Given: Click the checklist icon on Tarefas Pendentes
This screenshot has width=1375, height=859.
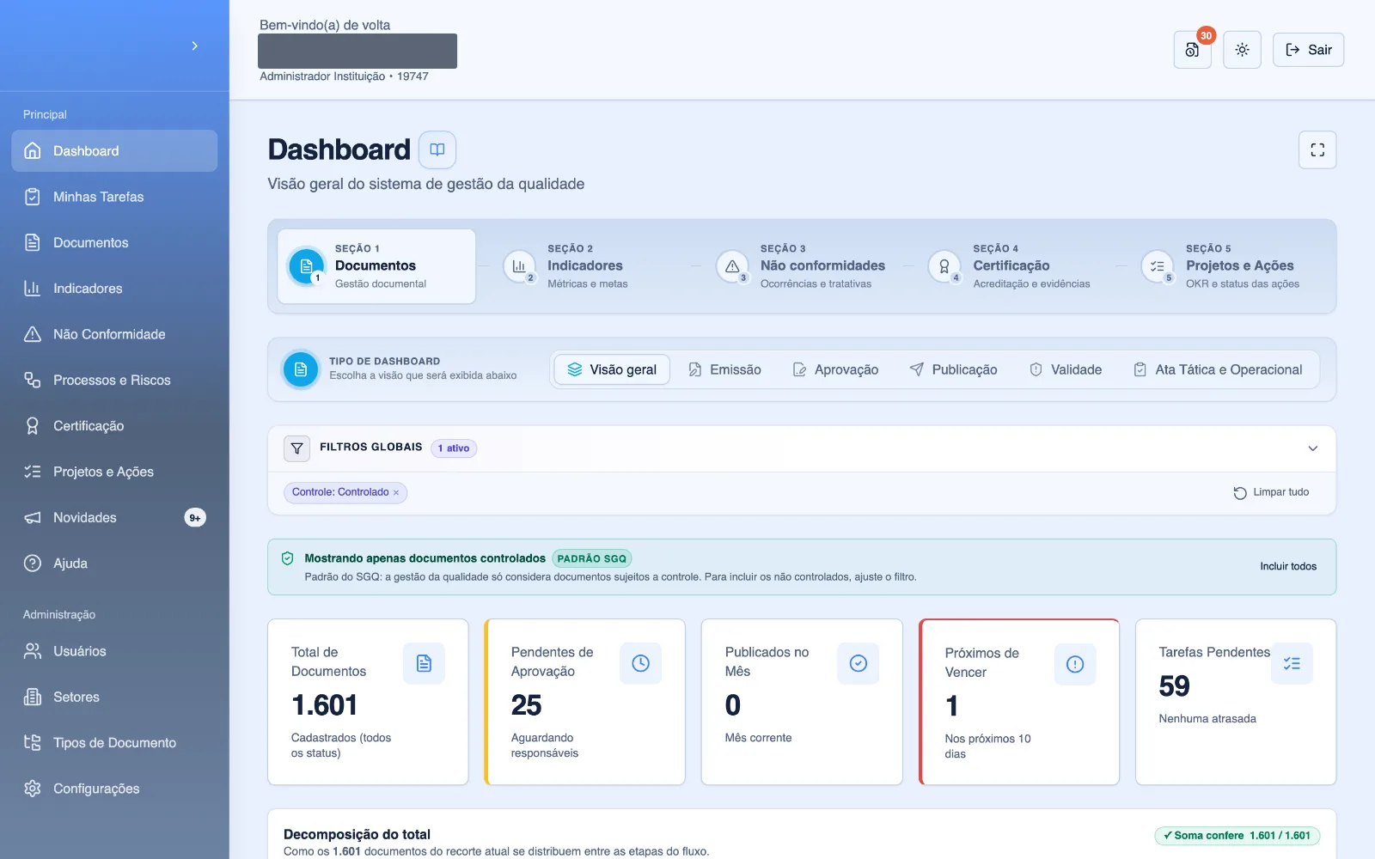Looking at the screenshot, I should pyautogui.click(x=1292, y=663).
